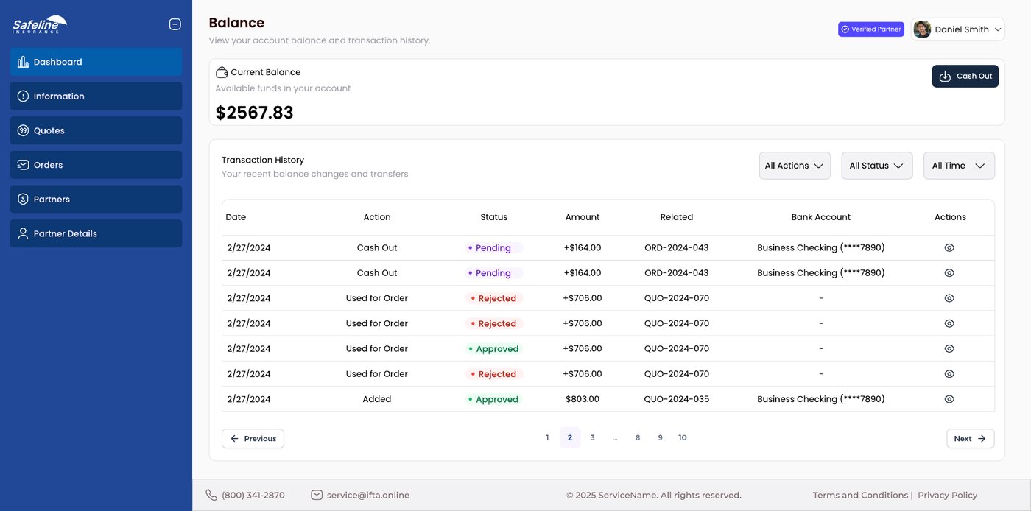1031x511 pixels.
Task: Click the Transaction History heading
Action: [x=263, y=160]
